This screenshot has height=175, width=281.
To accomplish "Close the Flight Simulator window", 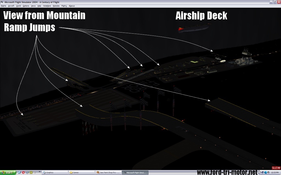I will click(279, 2).
